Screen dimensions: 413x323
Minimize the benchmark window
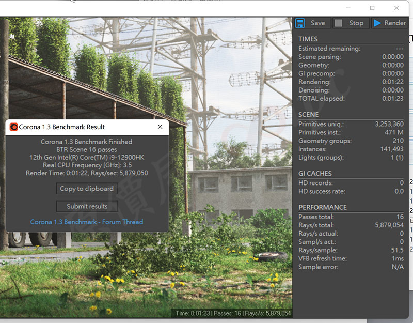[348, 8]
